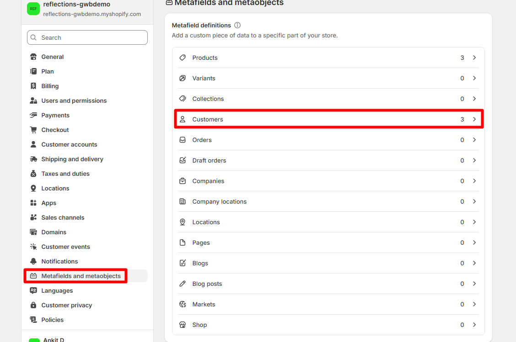Click the Notifications bell icon
This screenshot has width=516, height=342.
tap(33, 261)
